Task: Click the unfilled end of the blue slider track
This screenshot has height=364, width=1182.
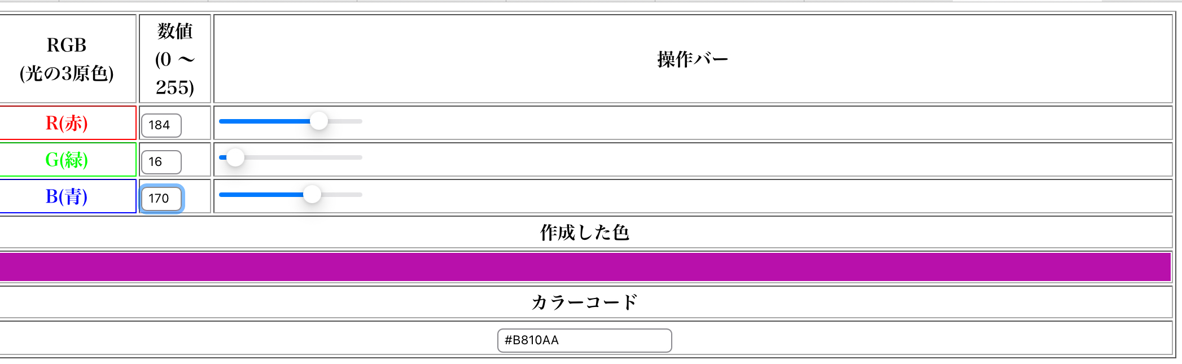Action: click(347, 195)
